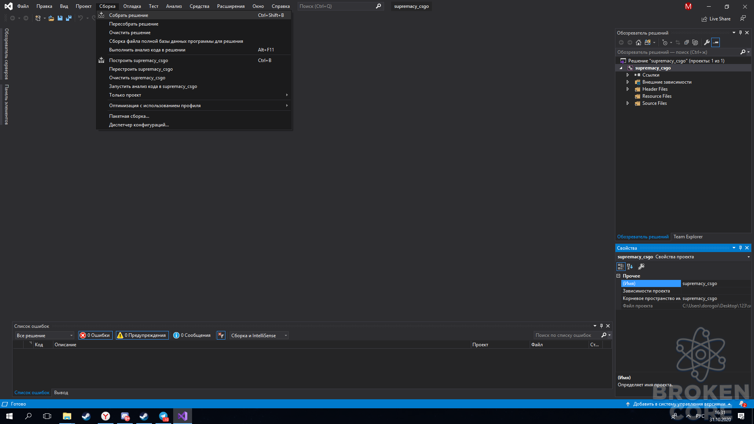The image size is (754, 424).
Task: Toggle the 0 Сообщения messages filter
Action: pyautogui.click(x=192, y=335)
